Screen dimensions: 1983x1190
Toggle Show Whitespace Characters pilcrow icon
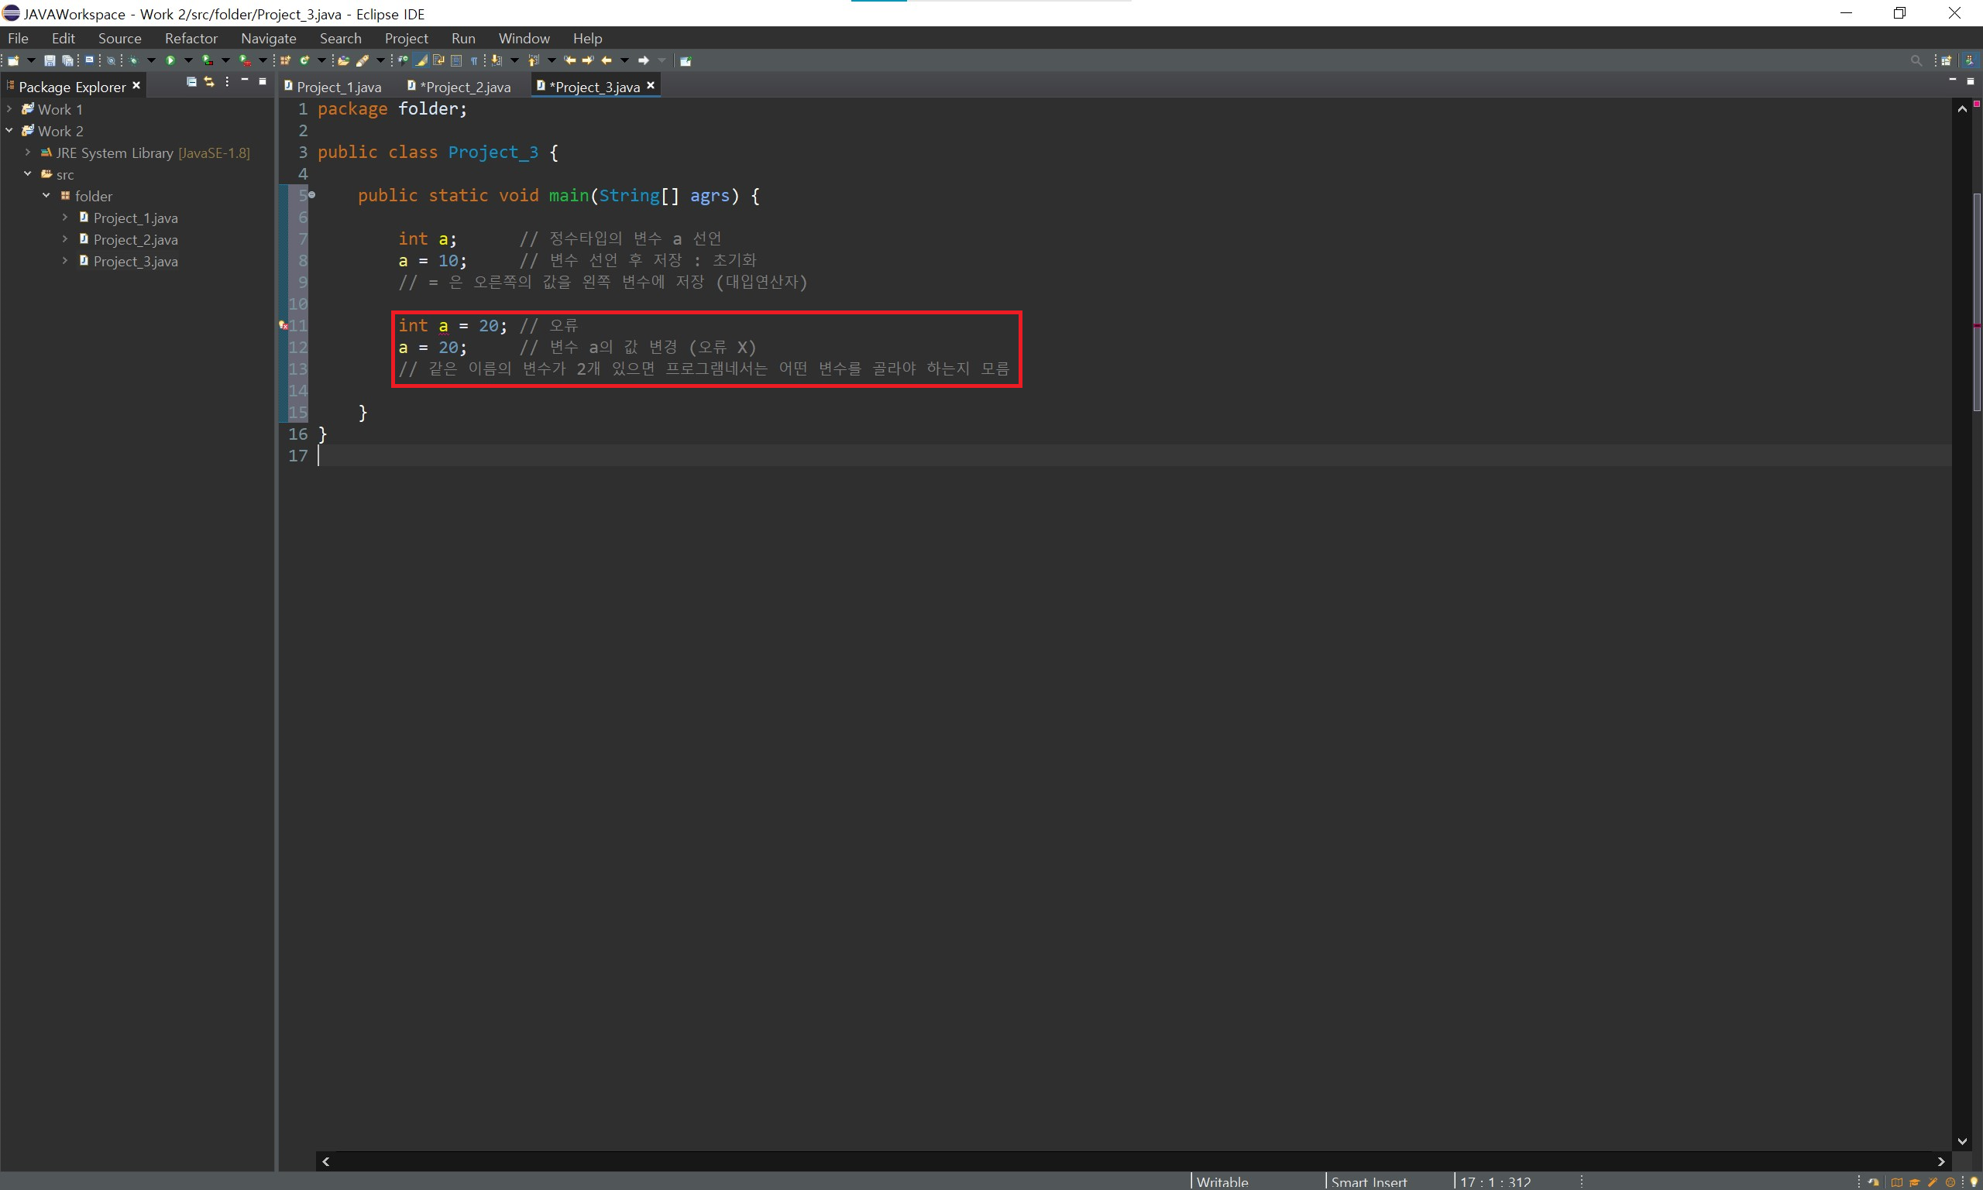tap(474, 60)
